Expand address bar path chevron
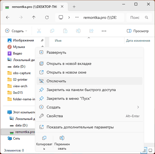The height and width of the screenshot is (154, 155). pos(69,17)
